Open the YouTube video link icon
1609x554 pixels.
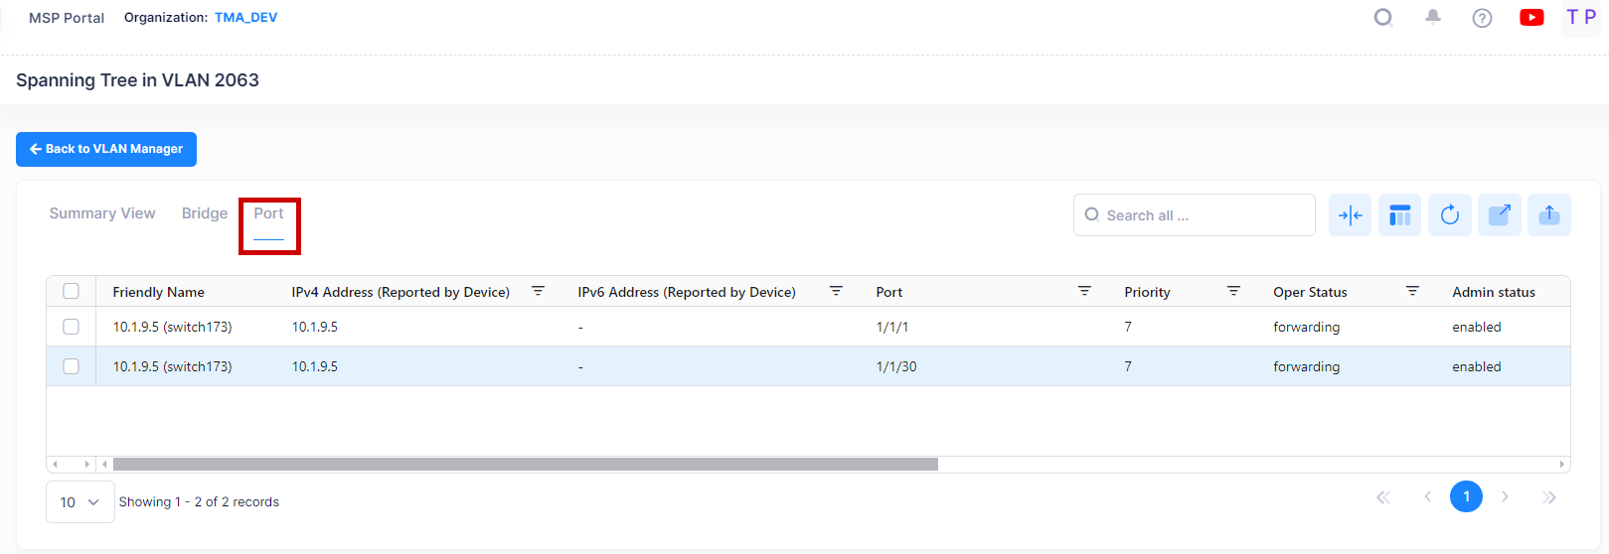pos(1531,17)
